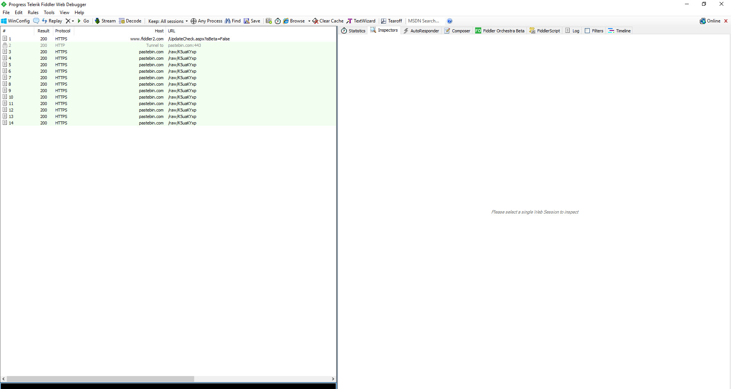Click the QuickExec black command box
This screenshot has height=389, width=731.
(x=168, y=386)
